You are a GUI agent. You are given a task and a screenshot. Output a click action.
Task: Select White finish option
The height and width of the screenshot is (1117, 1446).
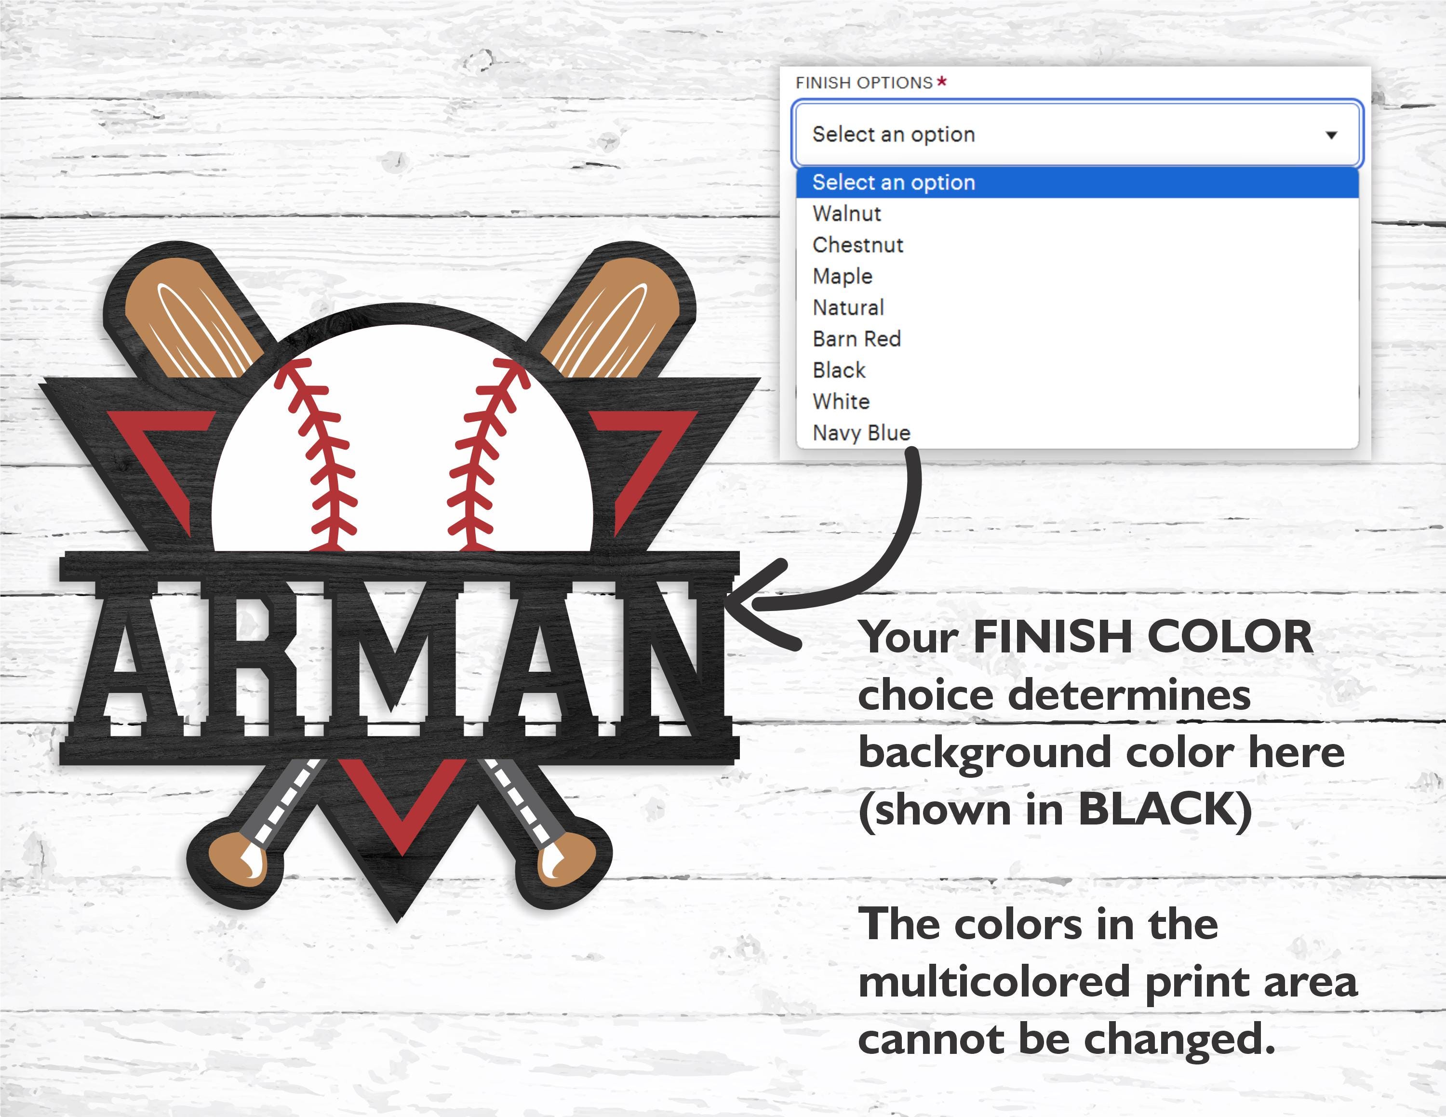tap(1077, 402)
